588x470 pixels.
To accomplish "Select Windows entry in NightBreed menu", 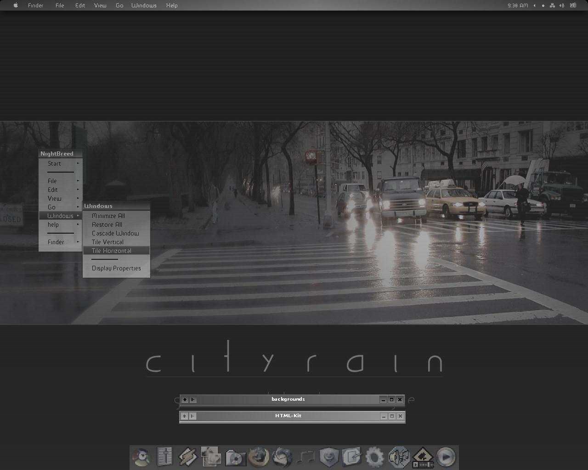I will [61, 216].
